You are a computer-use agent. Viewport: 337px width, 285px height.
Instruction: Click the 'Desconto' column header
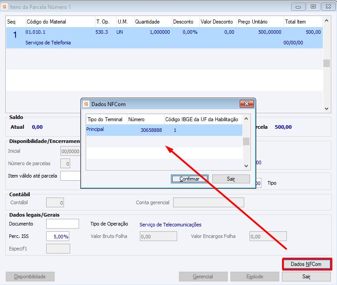(186, 22)
